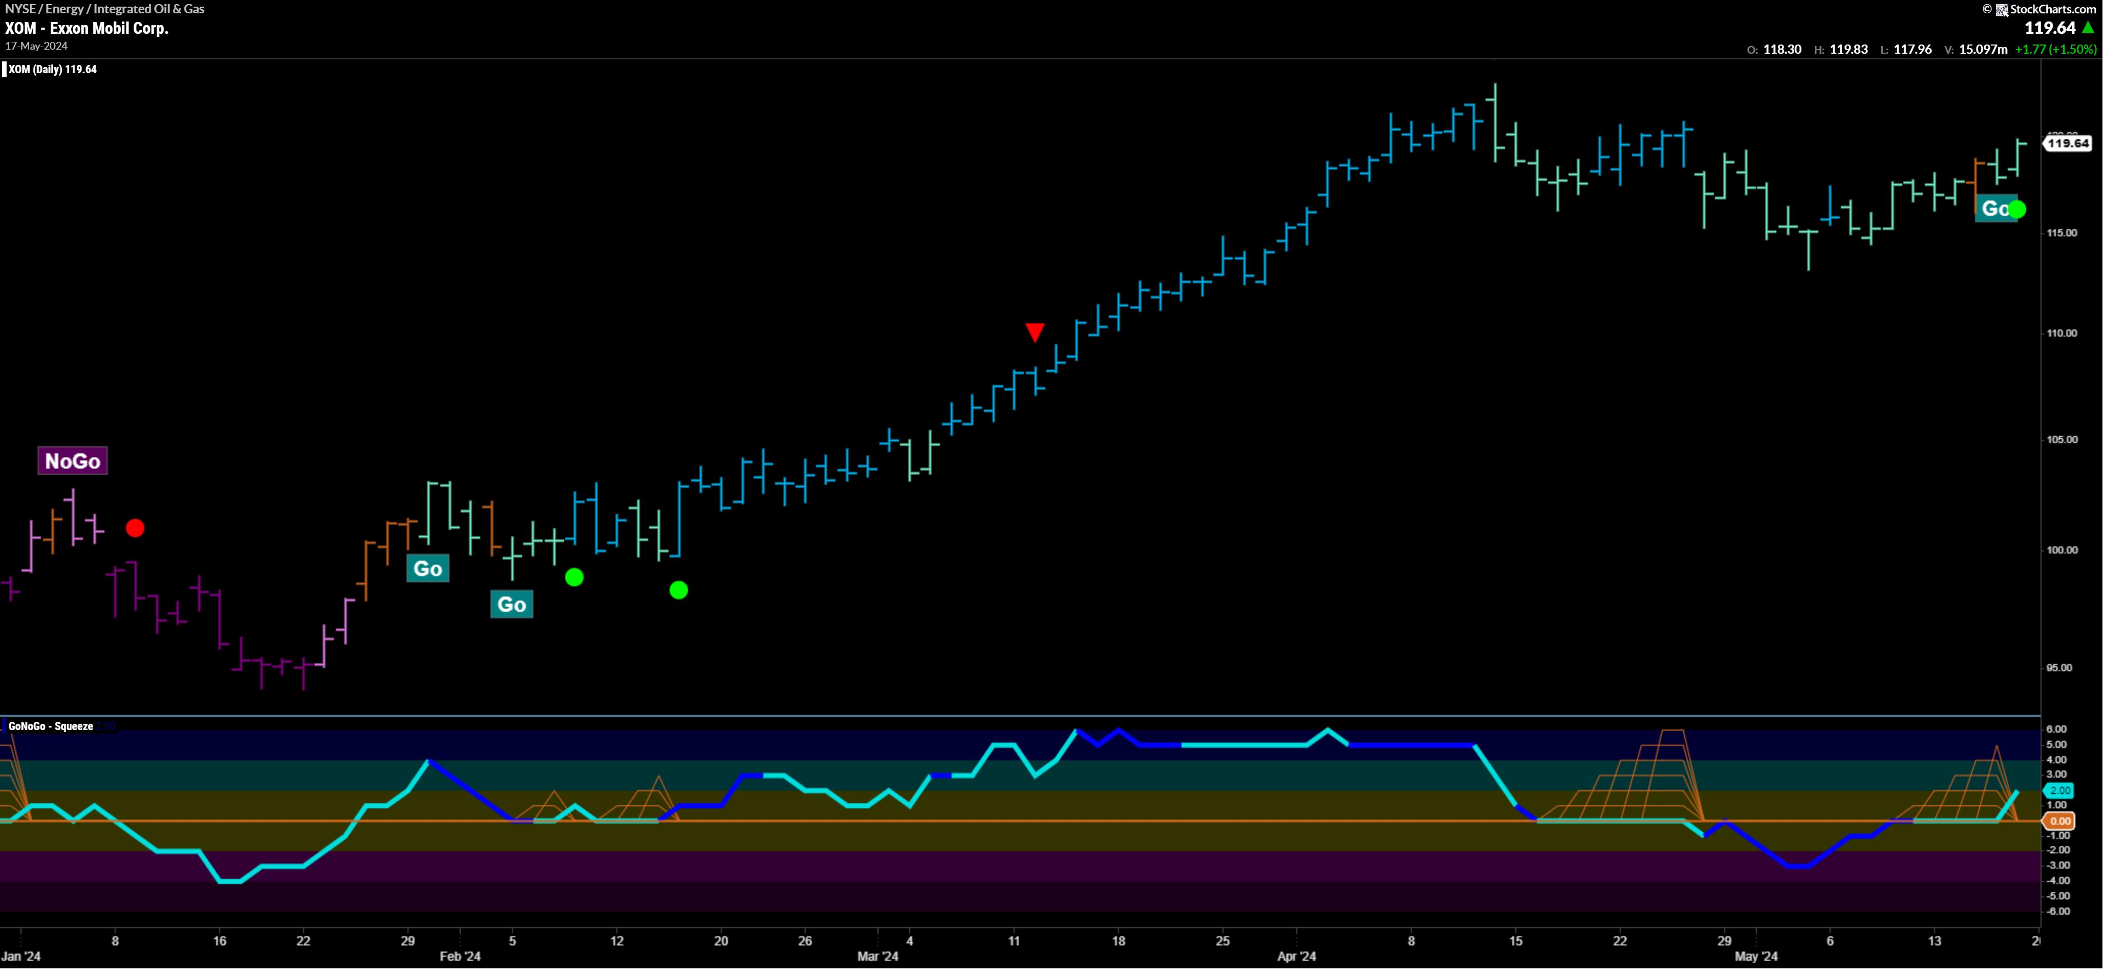This screenshot has width=2103, height=969.
Task: Click the cyan 2.00 oscillator value tag
Action: pyautogui.click(x=2059, y=790)
